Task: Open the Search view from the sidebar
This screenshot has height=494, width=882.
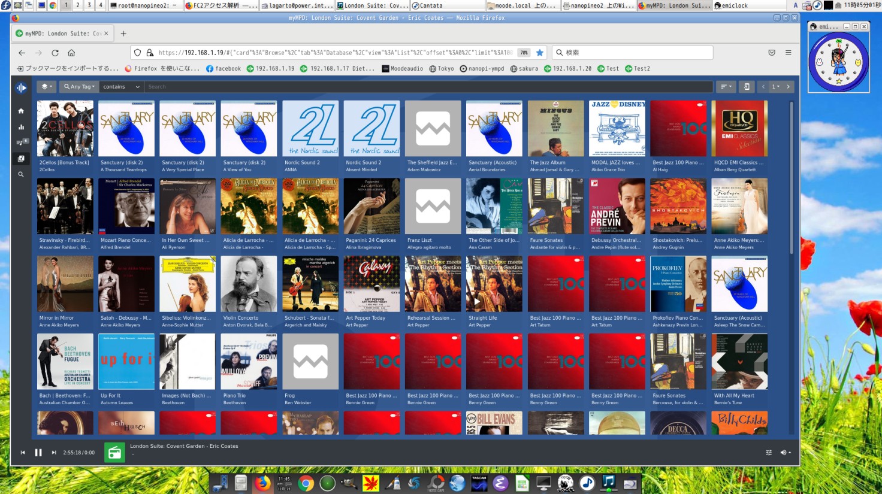Action: (x=20, y=174)
